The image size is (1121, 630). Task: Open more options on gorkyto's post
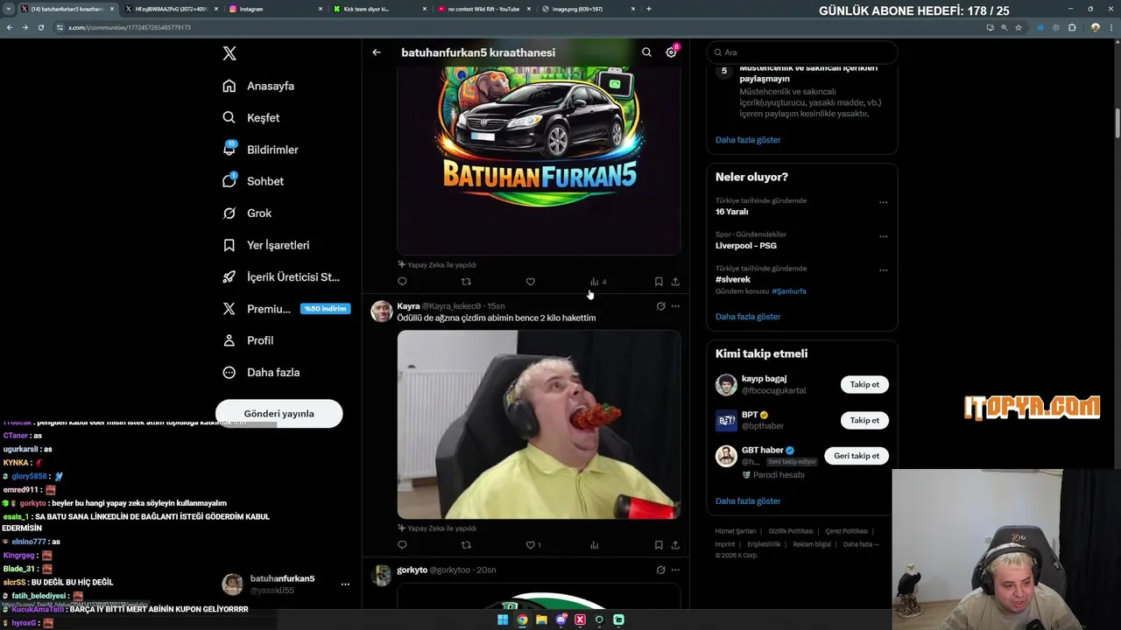click(675, 570)
